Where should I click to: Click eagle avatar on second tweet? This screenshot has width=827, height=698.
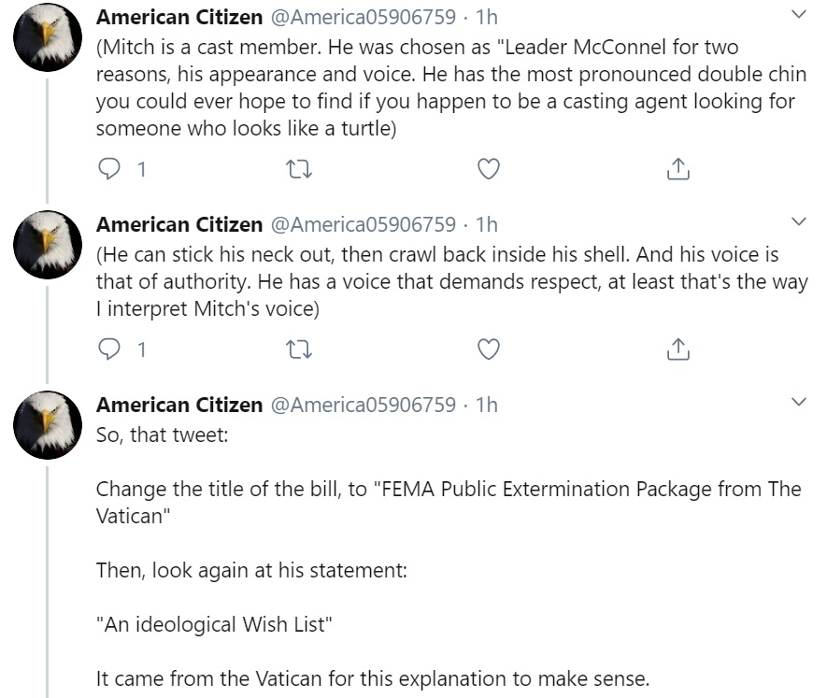tap(48, 244)
